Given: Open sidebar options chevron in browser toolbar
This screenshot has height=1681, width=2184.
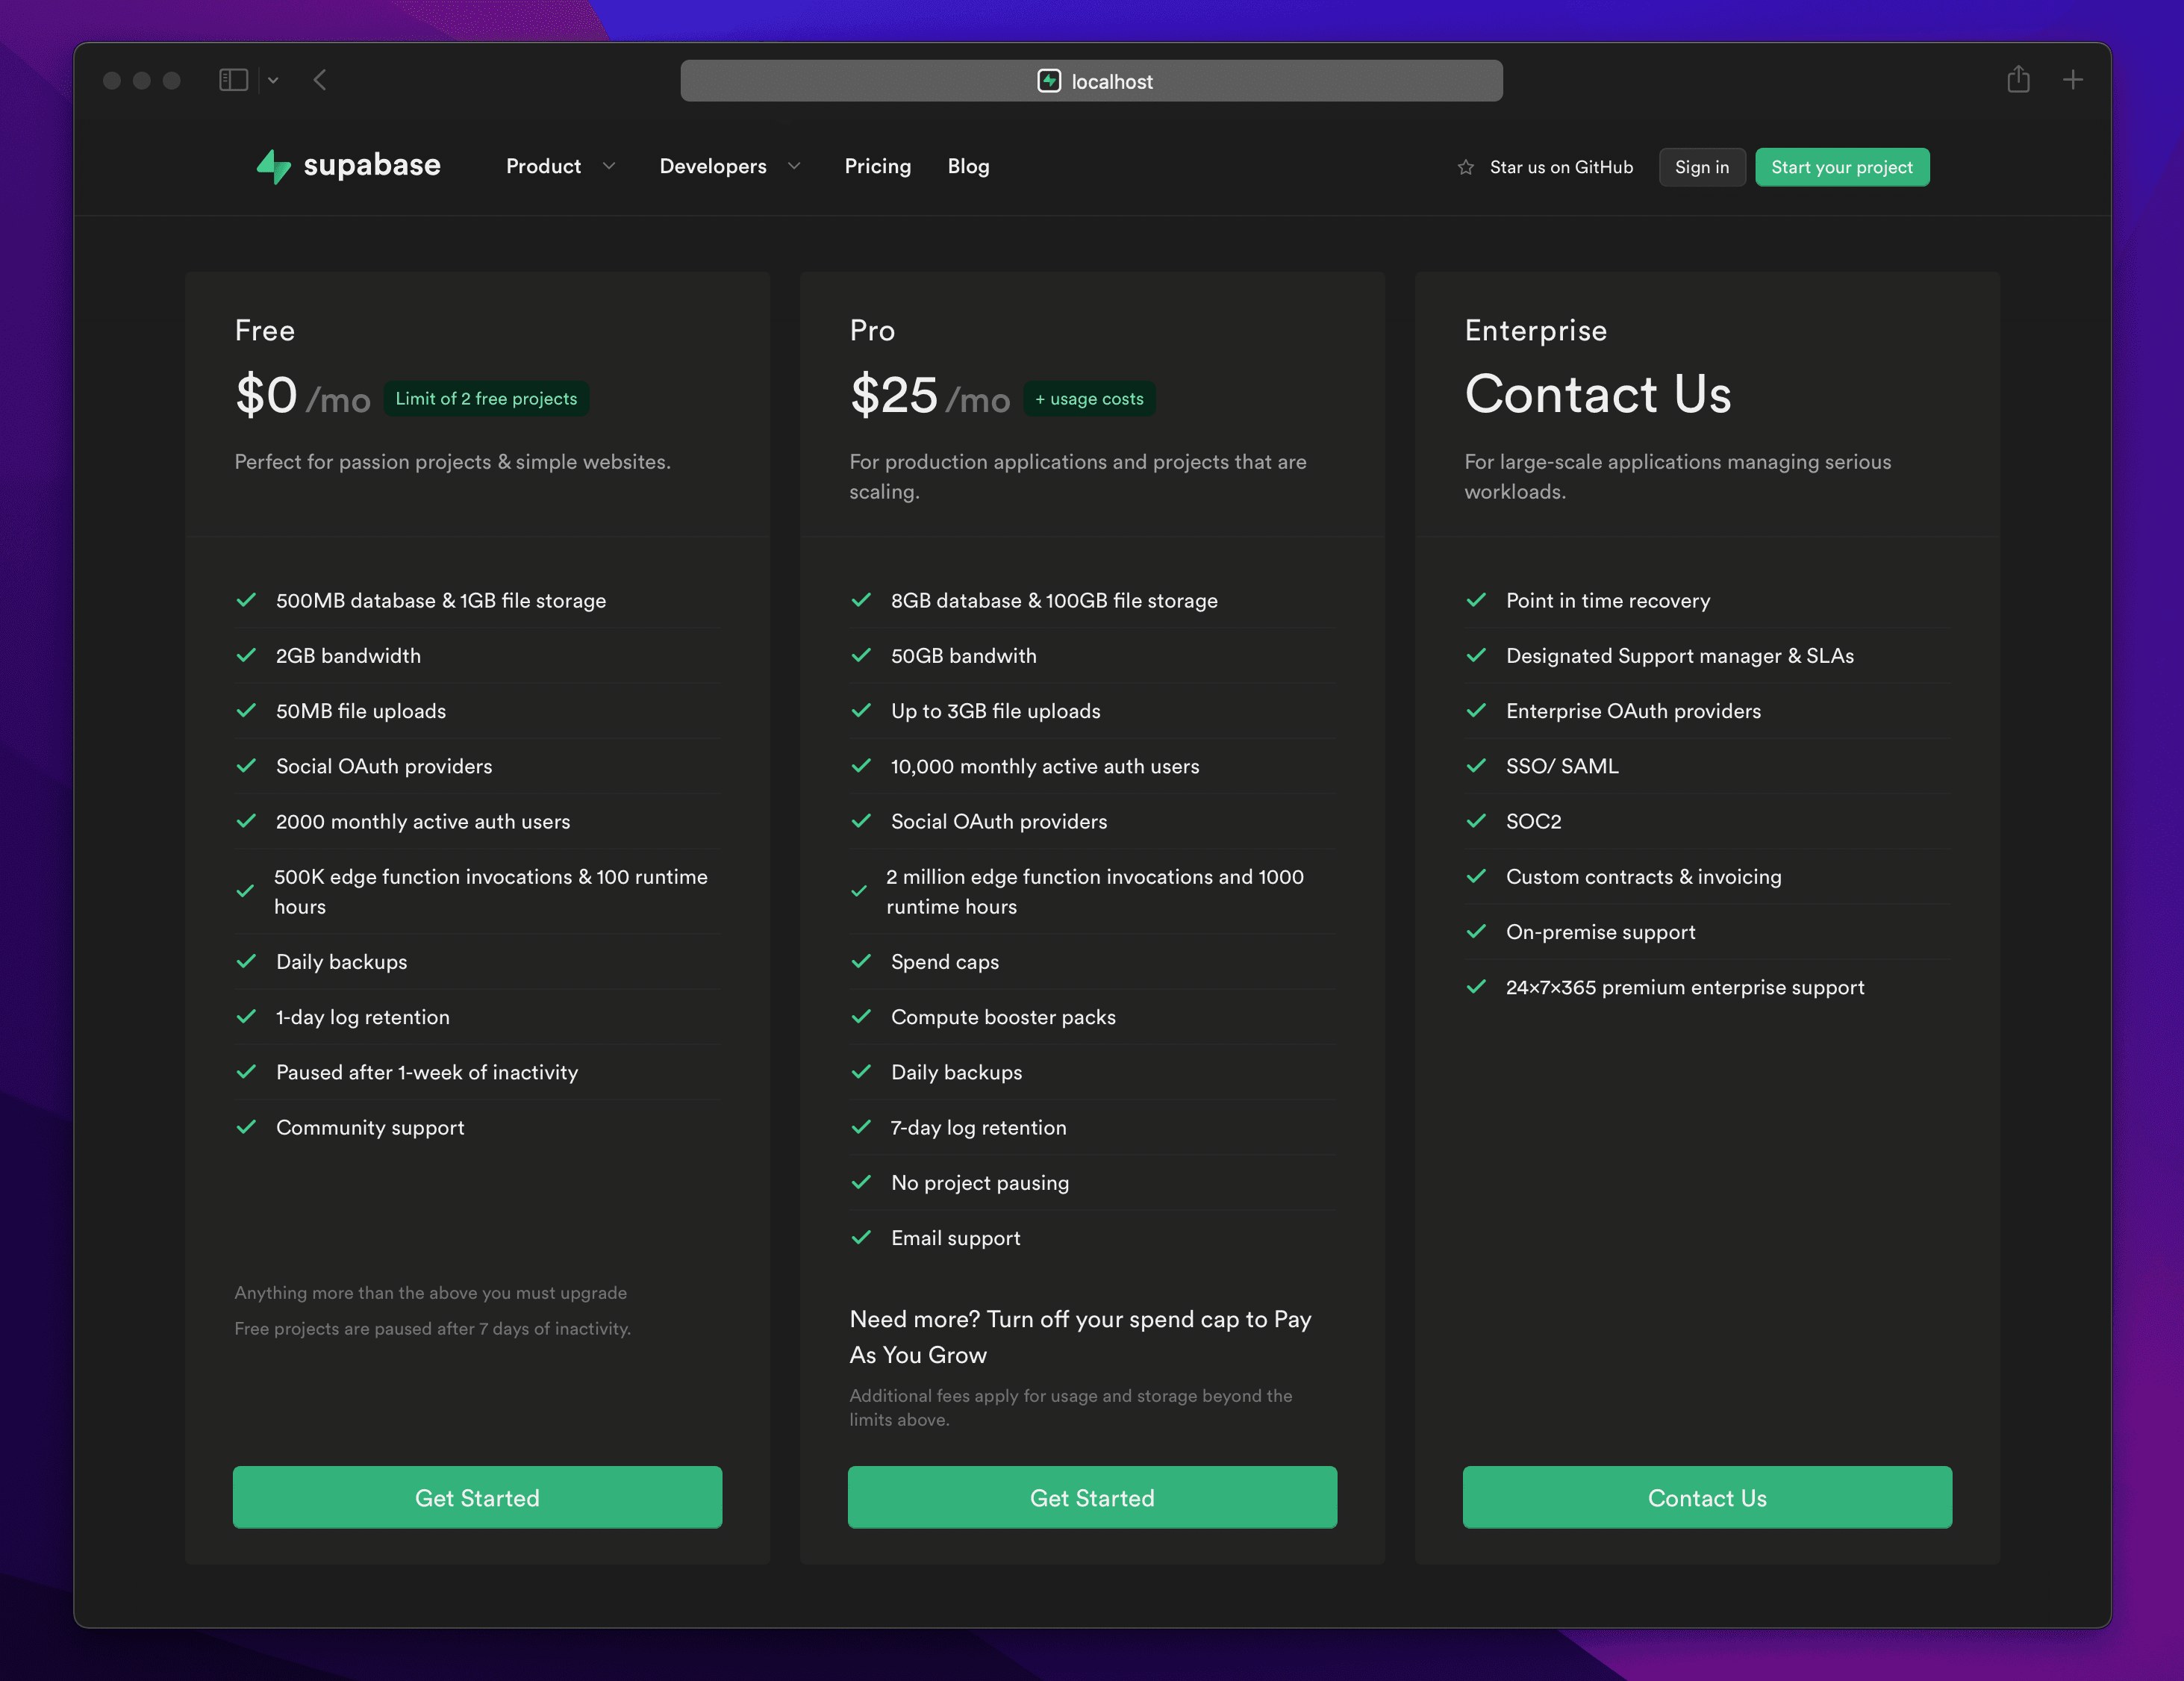Looking at the screenshot, I should tap(273, 80).
